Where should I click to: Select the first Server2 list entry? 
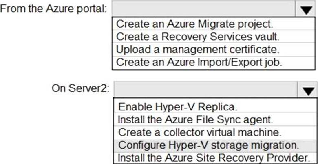click(x=177, y=107)
